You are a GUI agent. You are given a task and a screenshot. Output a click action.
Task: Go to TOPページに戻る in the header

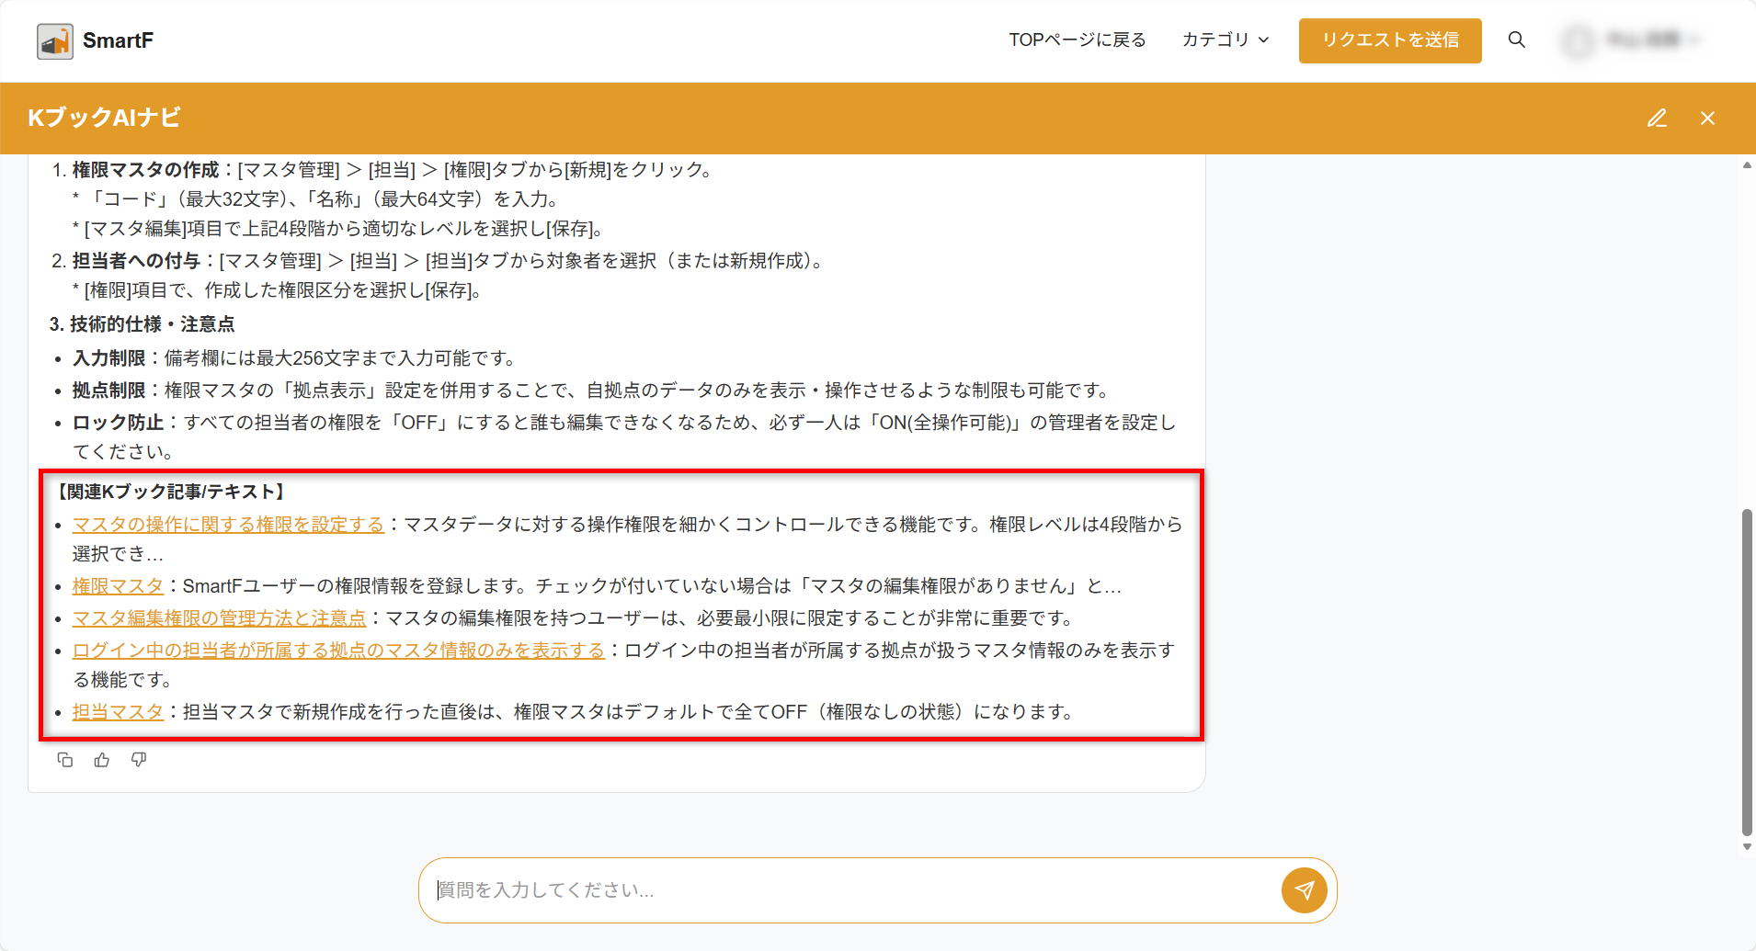(x=1077, y=40)
